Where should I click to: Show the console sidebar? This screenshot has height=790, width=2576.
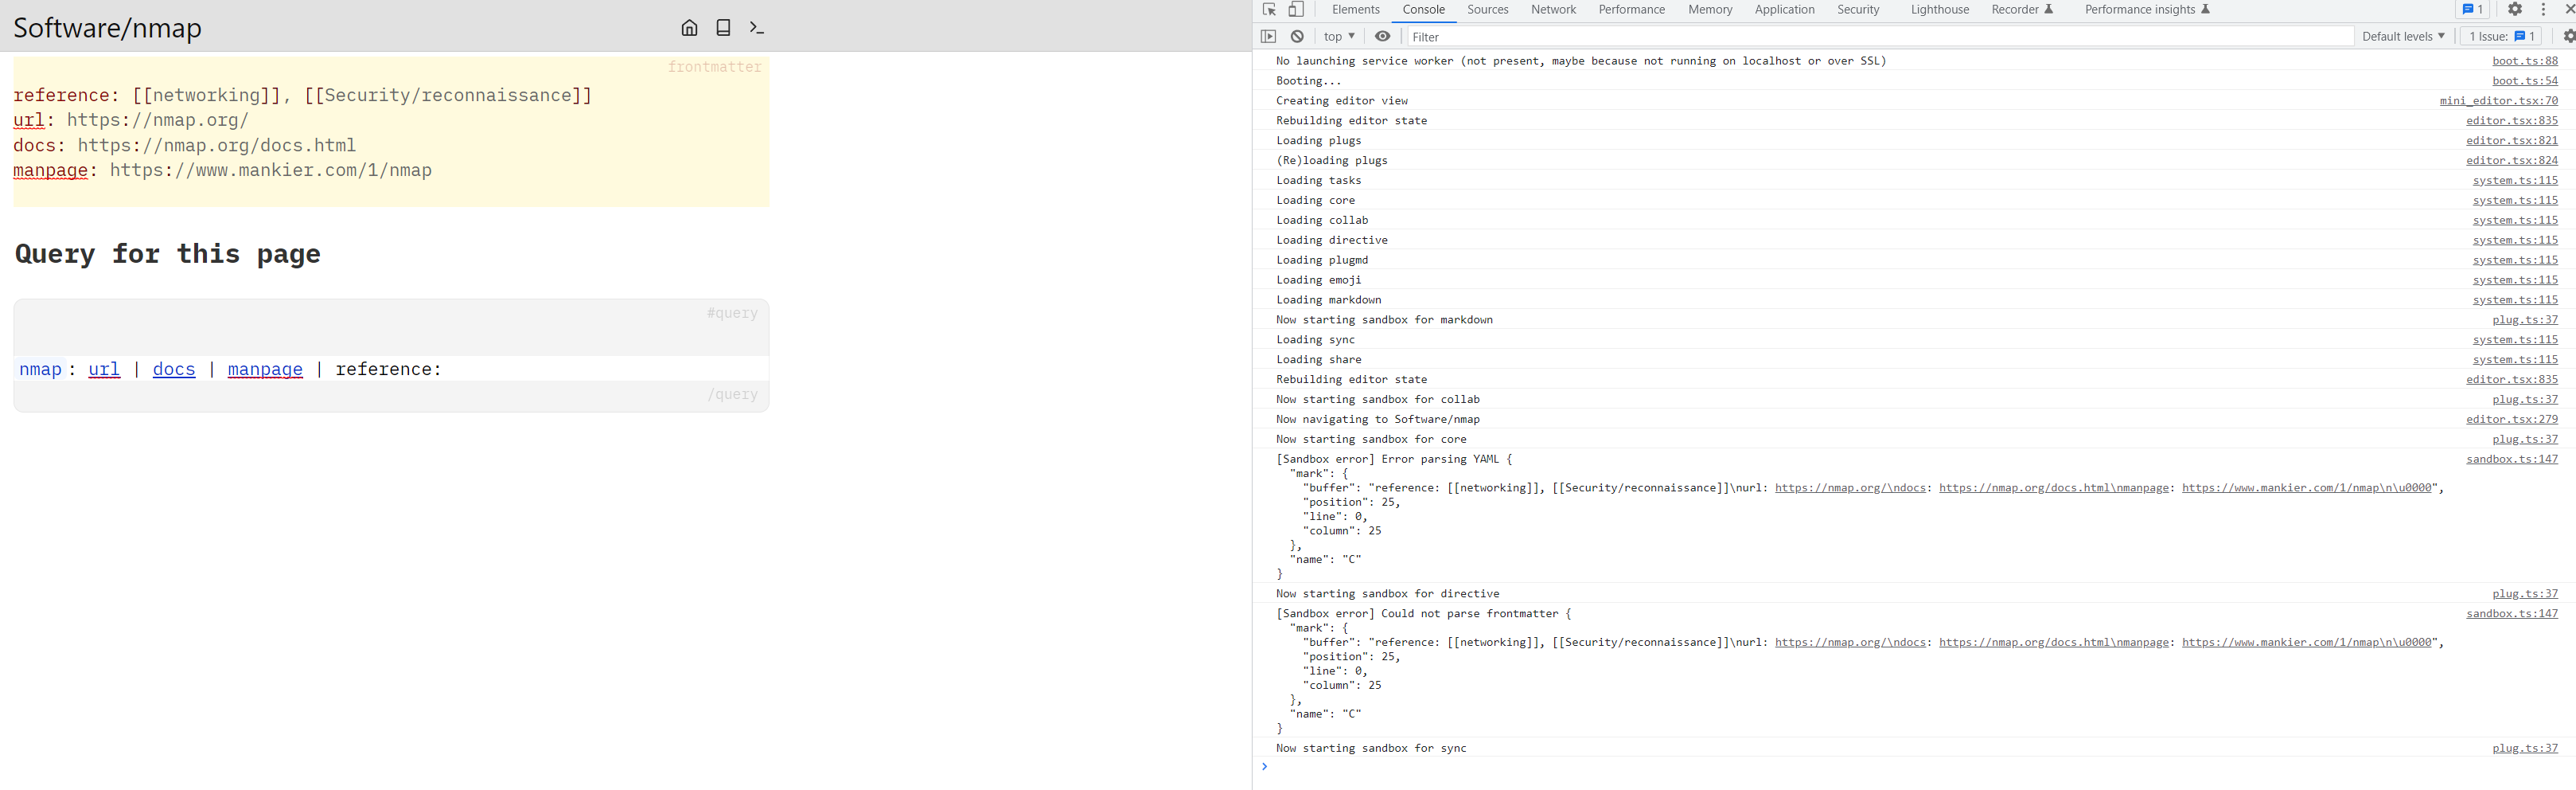click(x=1268, y=36)
